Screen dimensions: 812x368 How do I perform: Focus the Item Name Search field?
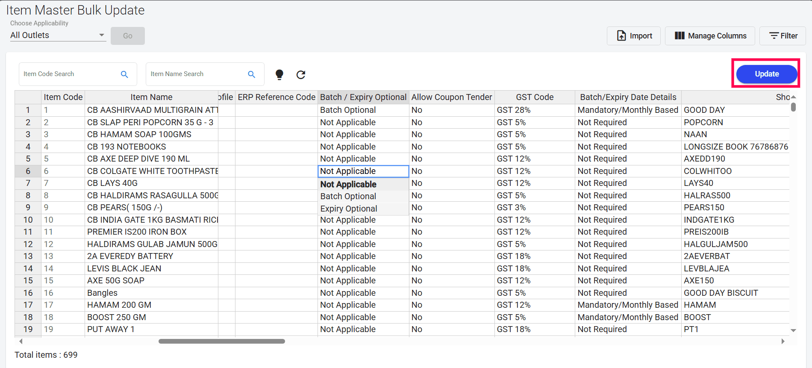tap(196, 74)
